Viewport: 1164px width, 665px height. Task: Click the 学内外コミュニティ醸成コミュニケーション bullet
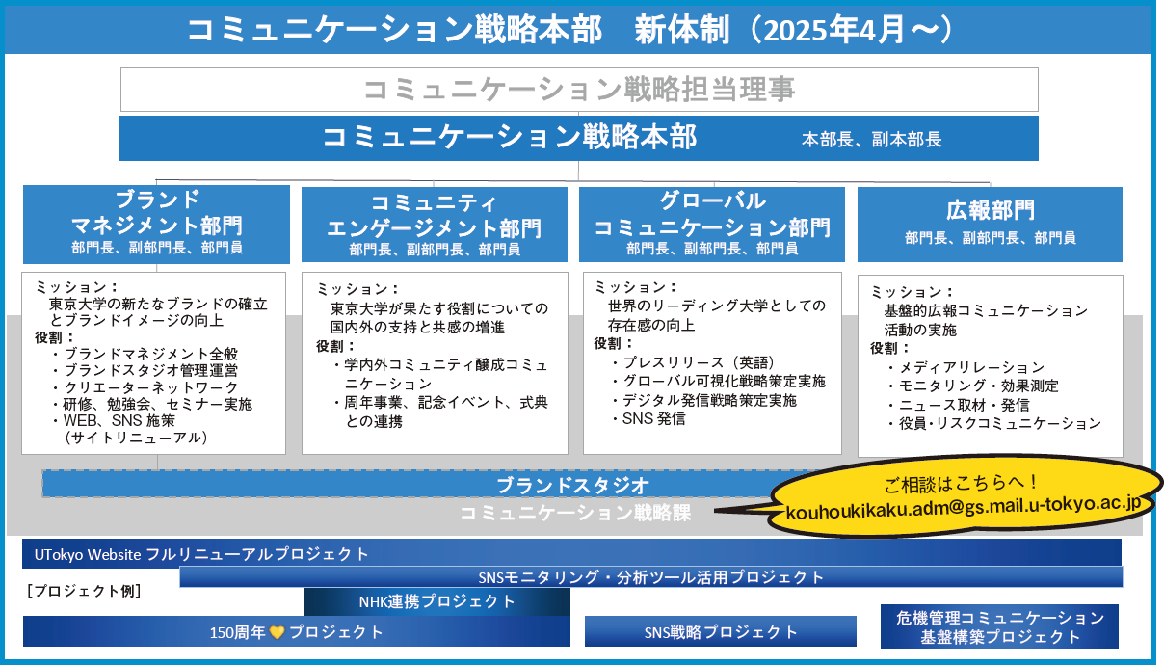point(440,374)
